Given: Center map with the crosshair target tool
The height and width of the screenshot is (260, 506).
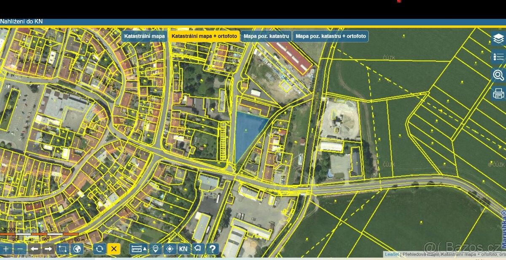Looking at the screenshot, I should 170,249.
